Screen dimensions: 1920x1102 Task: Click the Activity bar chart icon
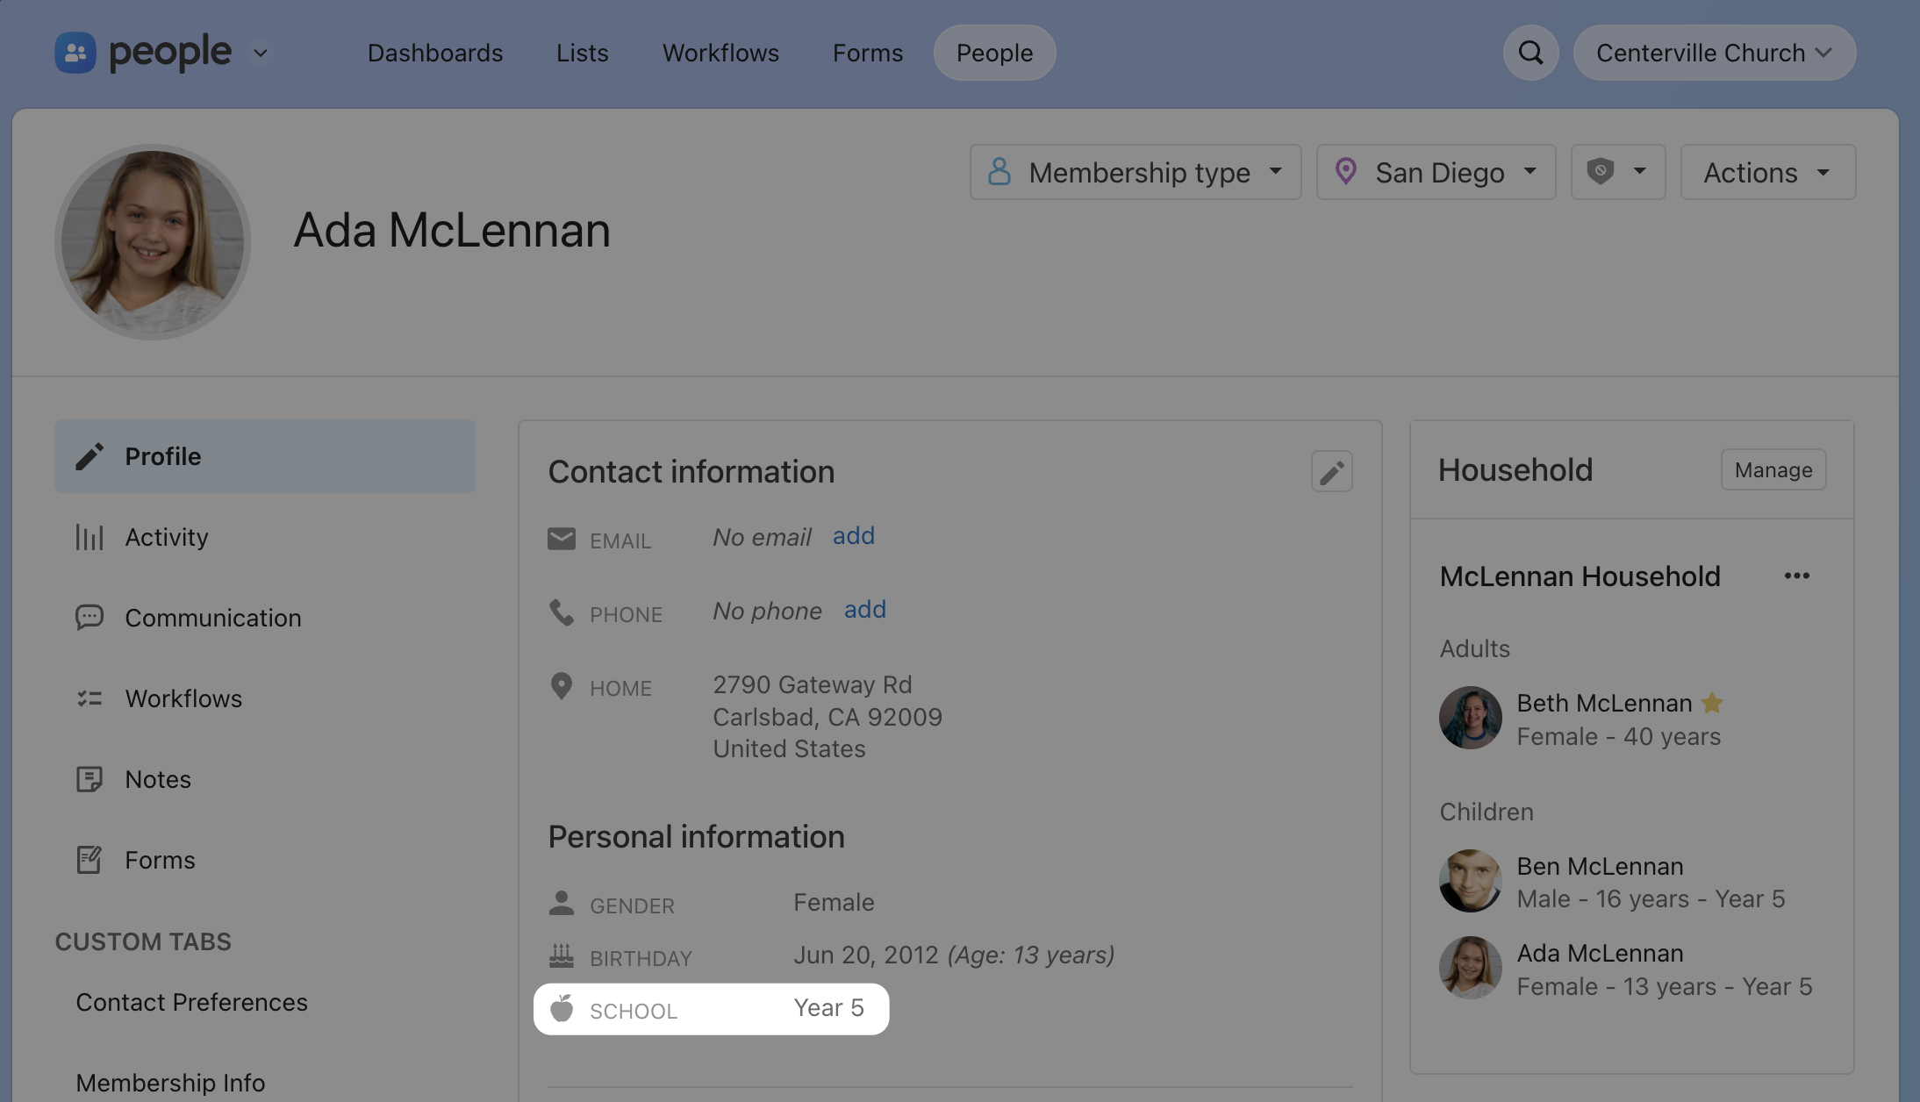pyautogui.click(x=90, y=537)
